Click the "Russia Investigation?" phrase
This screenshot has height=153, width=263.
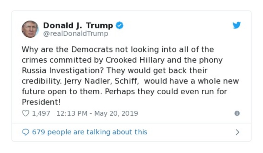[x=63, y=70]
